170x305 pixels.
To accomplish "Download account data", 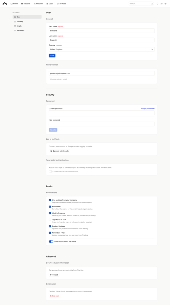I will click(54, 275).
